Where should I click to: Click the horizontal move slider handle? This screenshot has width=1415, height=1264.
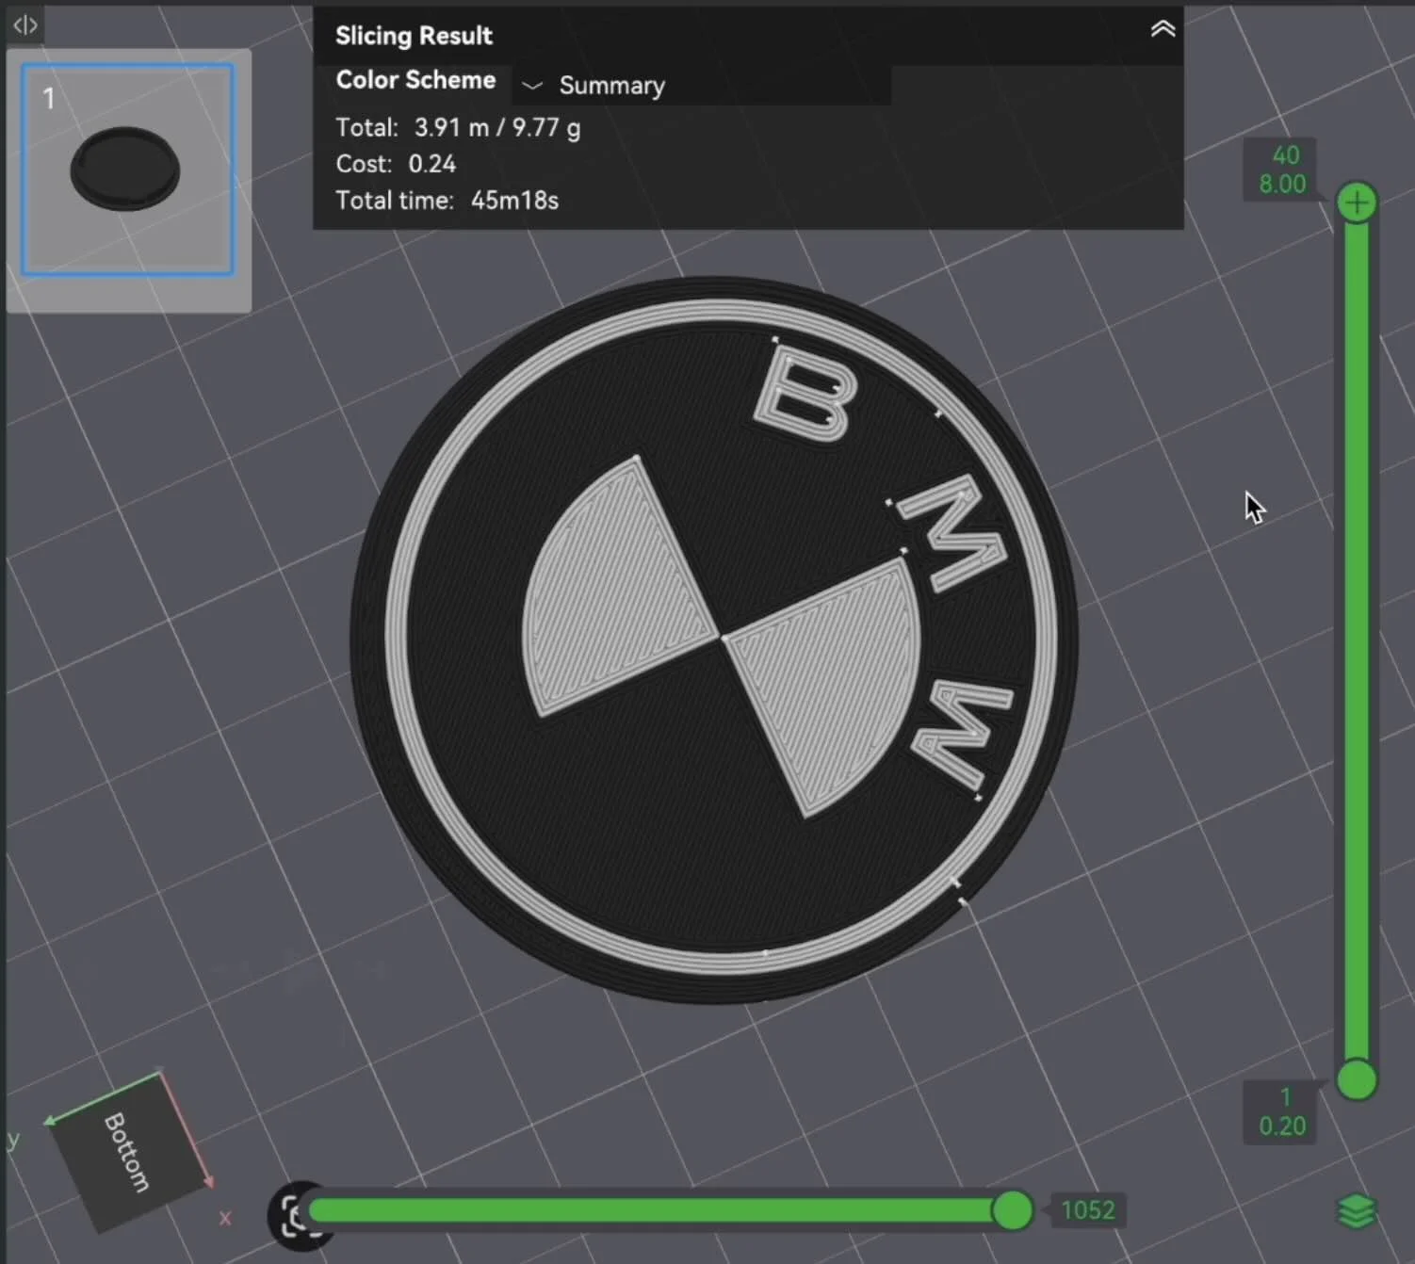coord(1013,1210)
